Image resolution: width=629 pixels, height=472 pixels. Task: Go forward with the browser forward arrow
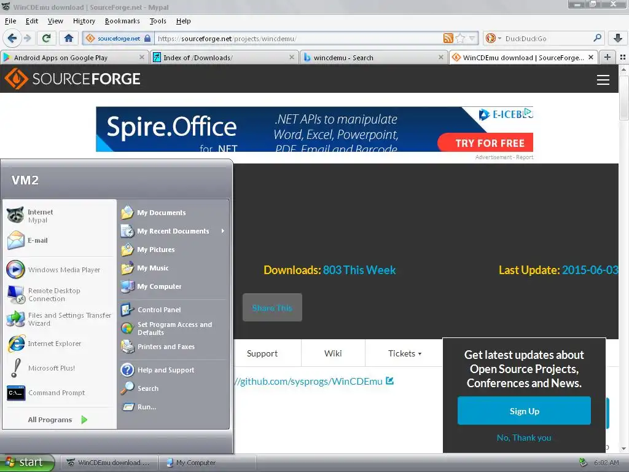27,38
